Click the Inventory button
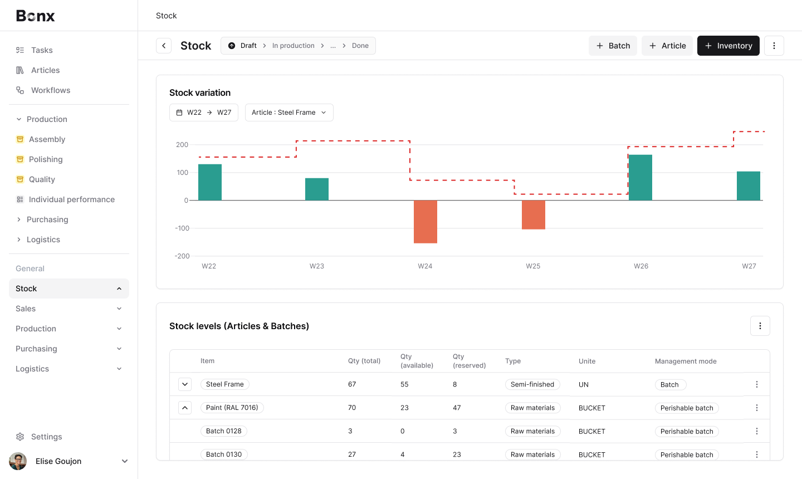Image resolution: width=802 pixels, height=479 pixels. (x=728, y=46)
